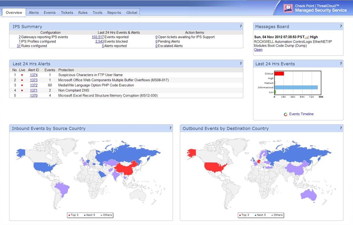Click 0 open tickets awaiting IPS Support

(x=157, y=37)
